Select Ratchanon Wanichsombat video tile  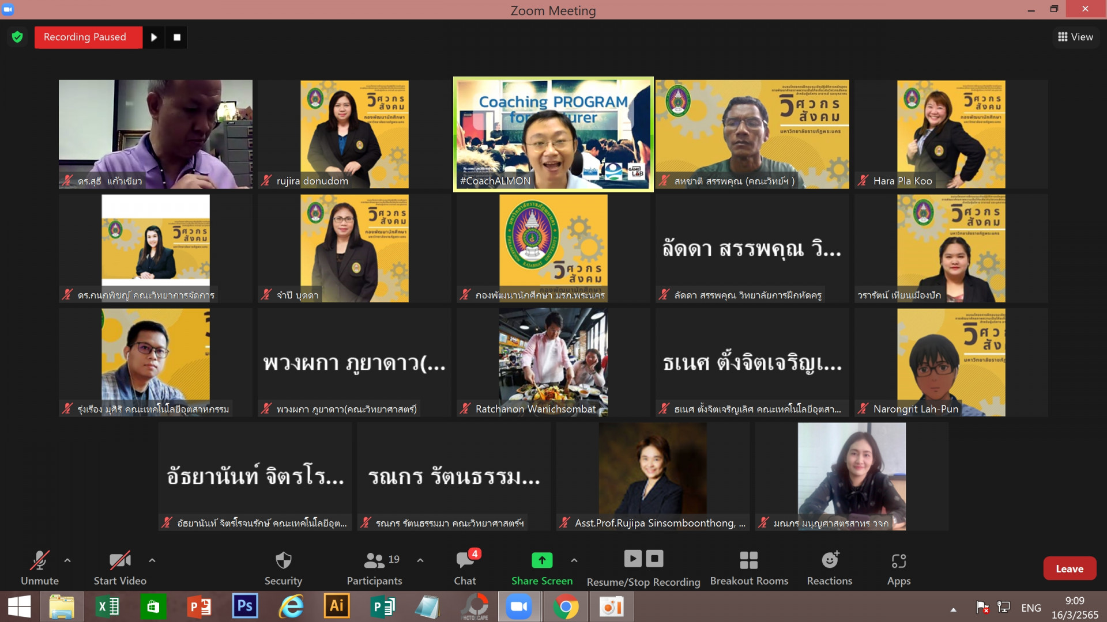[x=553, y=362]
